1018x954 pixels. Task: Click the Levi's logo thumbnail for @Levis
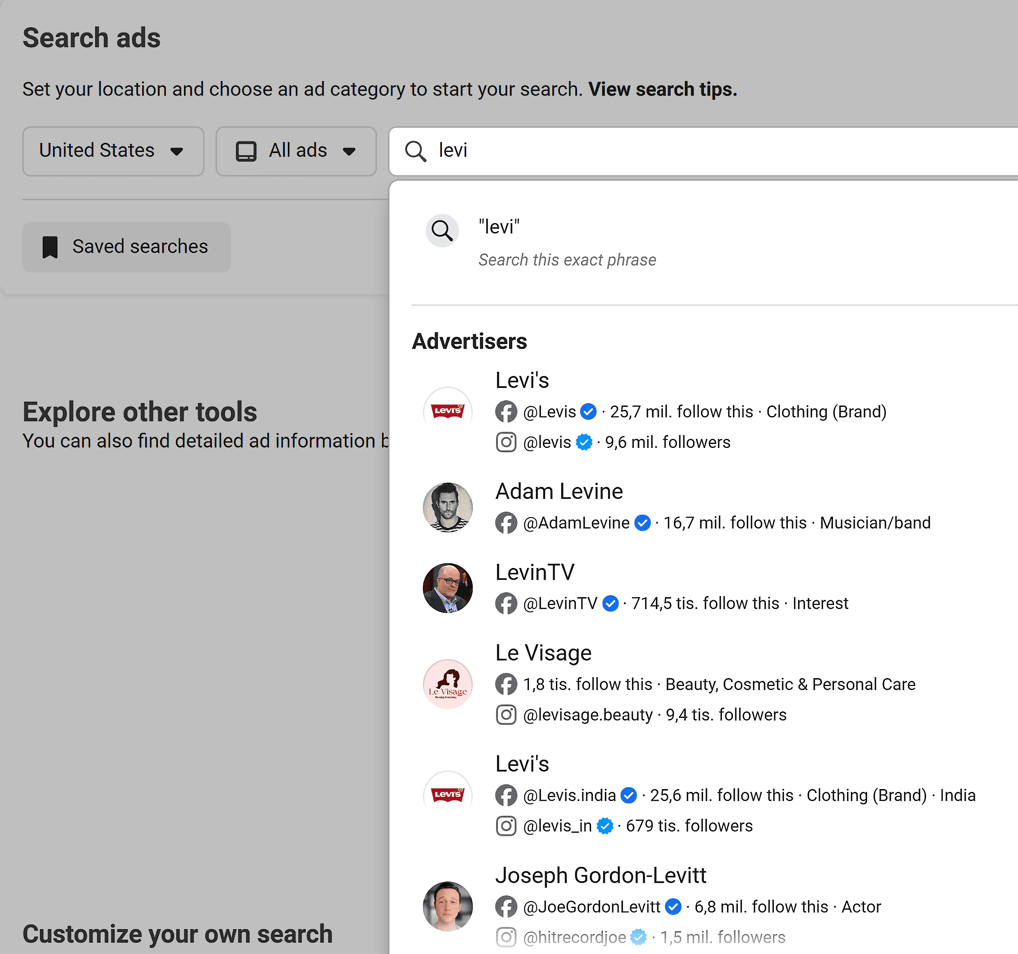[448, 412]
